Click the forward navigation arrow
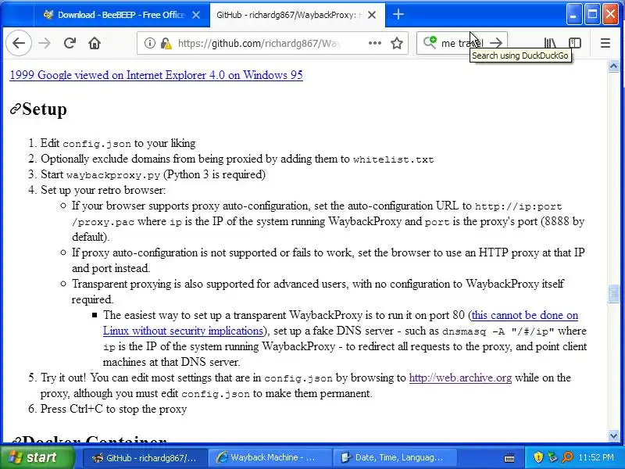625x469 pixels. tap(45, 43)
